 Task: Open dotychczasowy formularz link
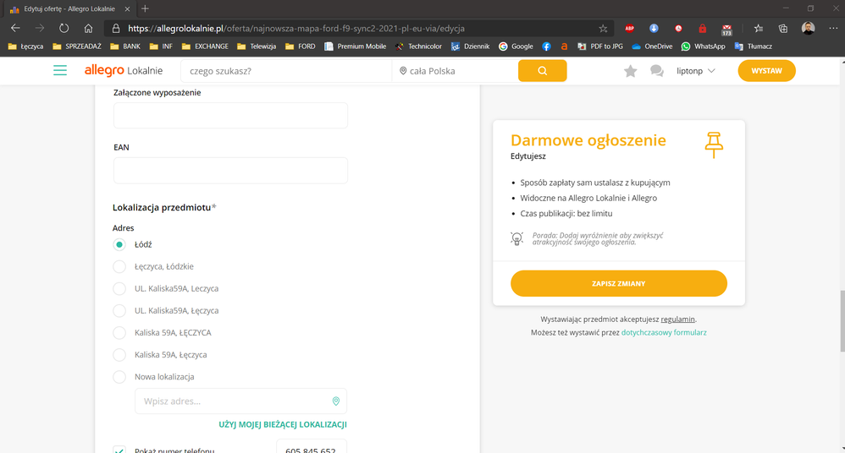664,332
